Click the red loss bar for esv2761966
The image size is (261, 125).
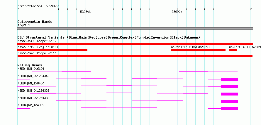coord(52,50)
